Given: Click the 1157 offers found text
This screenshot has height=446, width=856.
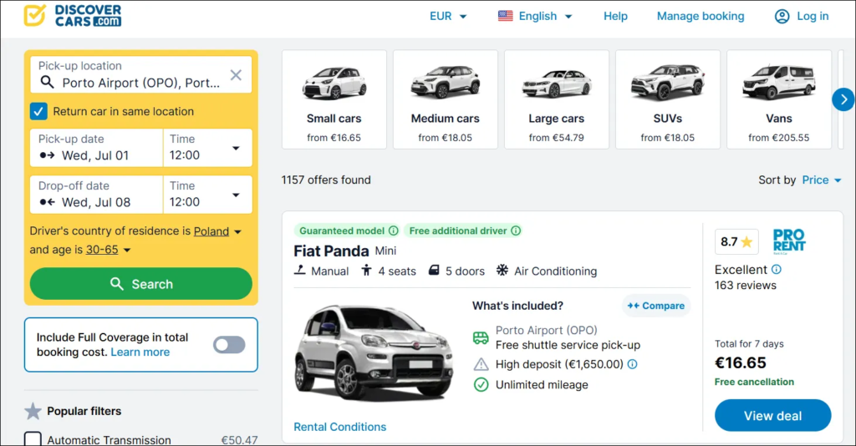Looking at the screenshot, I should pyautogui.click(x=326, y=180).
